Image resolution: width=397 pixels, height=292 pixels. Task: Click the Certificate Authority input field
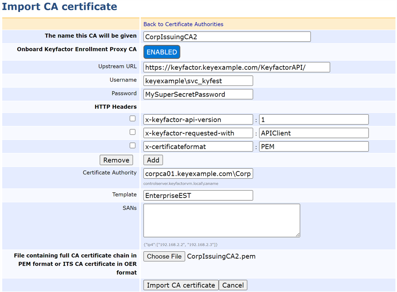tap(198, 173)
